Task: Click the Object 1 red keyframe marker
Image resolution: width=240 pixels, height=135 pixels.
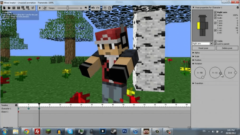Action: (x=18, y=112)
